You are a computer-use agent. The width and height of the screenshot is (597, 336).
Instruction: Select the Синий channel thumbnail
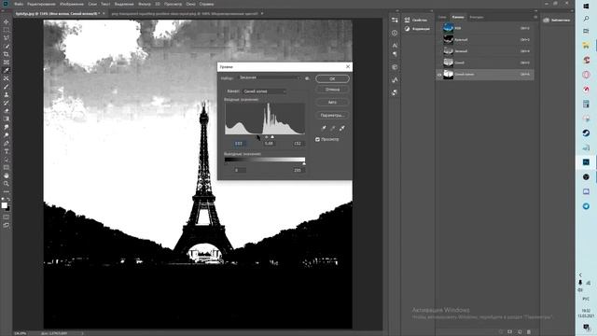pyautogui.click(x=449, y=63)
